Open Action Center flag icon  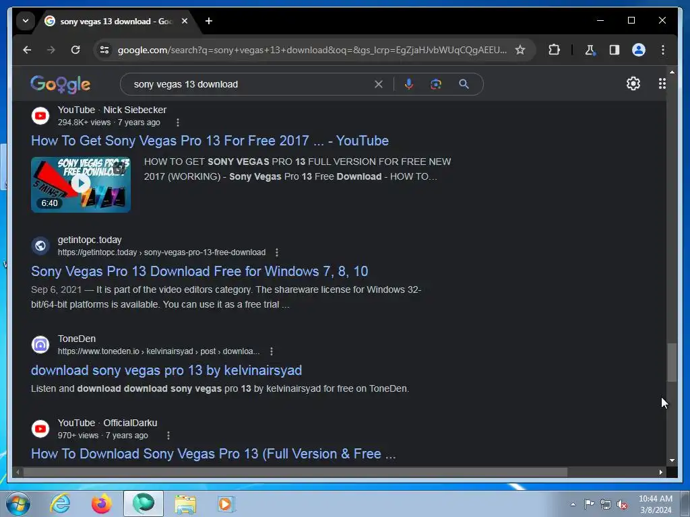589,504
